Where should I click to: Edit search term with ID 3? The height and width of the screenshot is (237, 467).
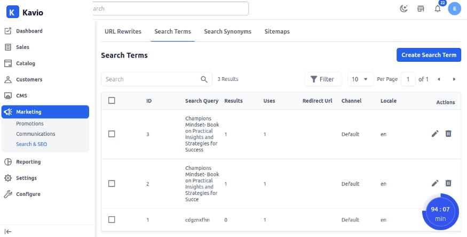point(435,134)
